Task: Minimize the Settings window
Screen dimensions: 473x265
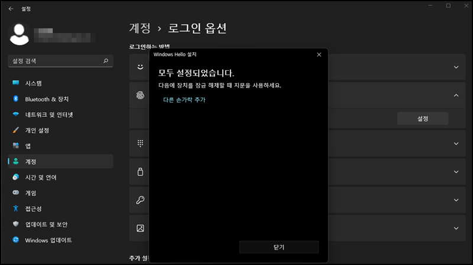Action: (430, 5)
